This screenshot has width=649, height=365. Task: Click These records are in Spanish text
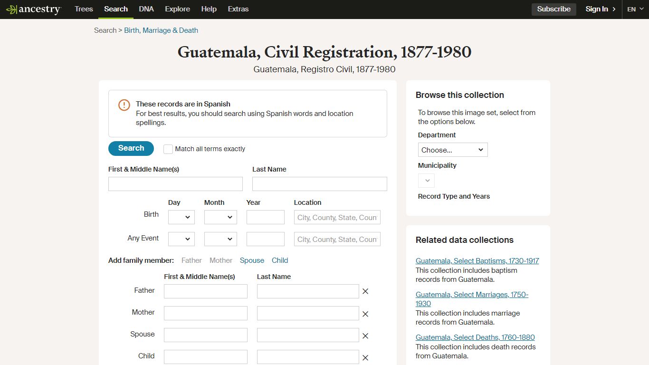click(183, 104)
